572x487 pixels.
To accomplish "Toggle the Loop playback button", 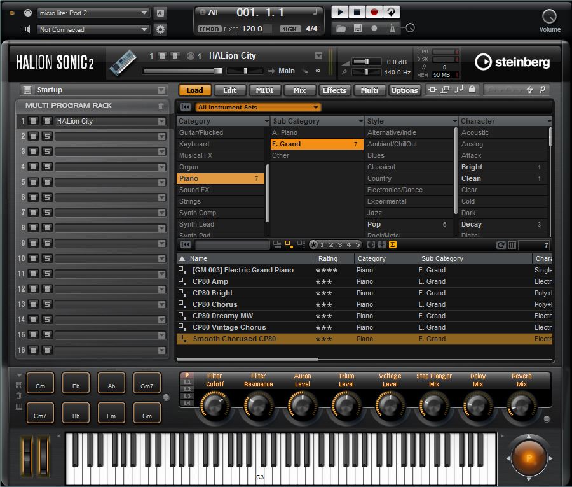I will coord(391,12).
